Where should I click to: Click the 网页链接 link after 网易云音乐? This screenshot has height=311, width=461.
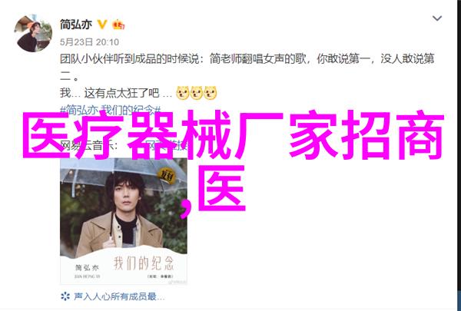tap(167, 145)
